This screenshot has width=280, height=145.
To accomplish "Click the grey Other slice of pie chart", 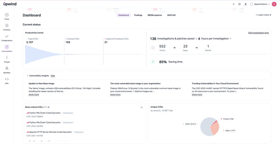I will click(205, 127).
